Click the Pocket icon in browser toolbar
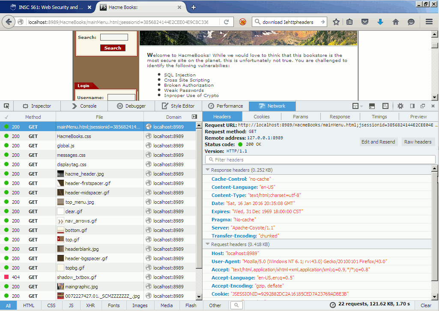The image size is (439, 311). tap(364, 22)
